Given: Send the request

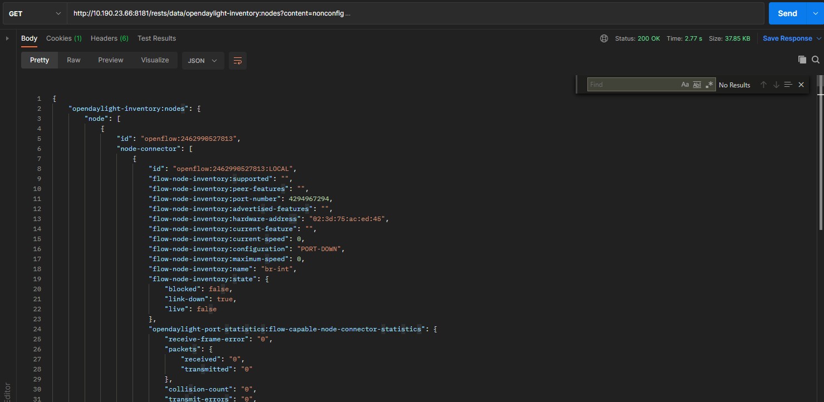Looking at the screenshot, I should click(x=787, y=13).
